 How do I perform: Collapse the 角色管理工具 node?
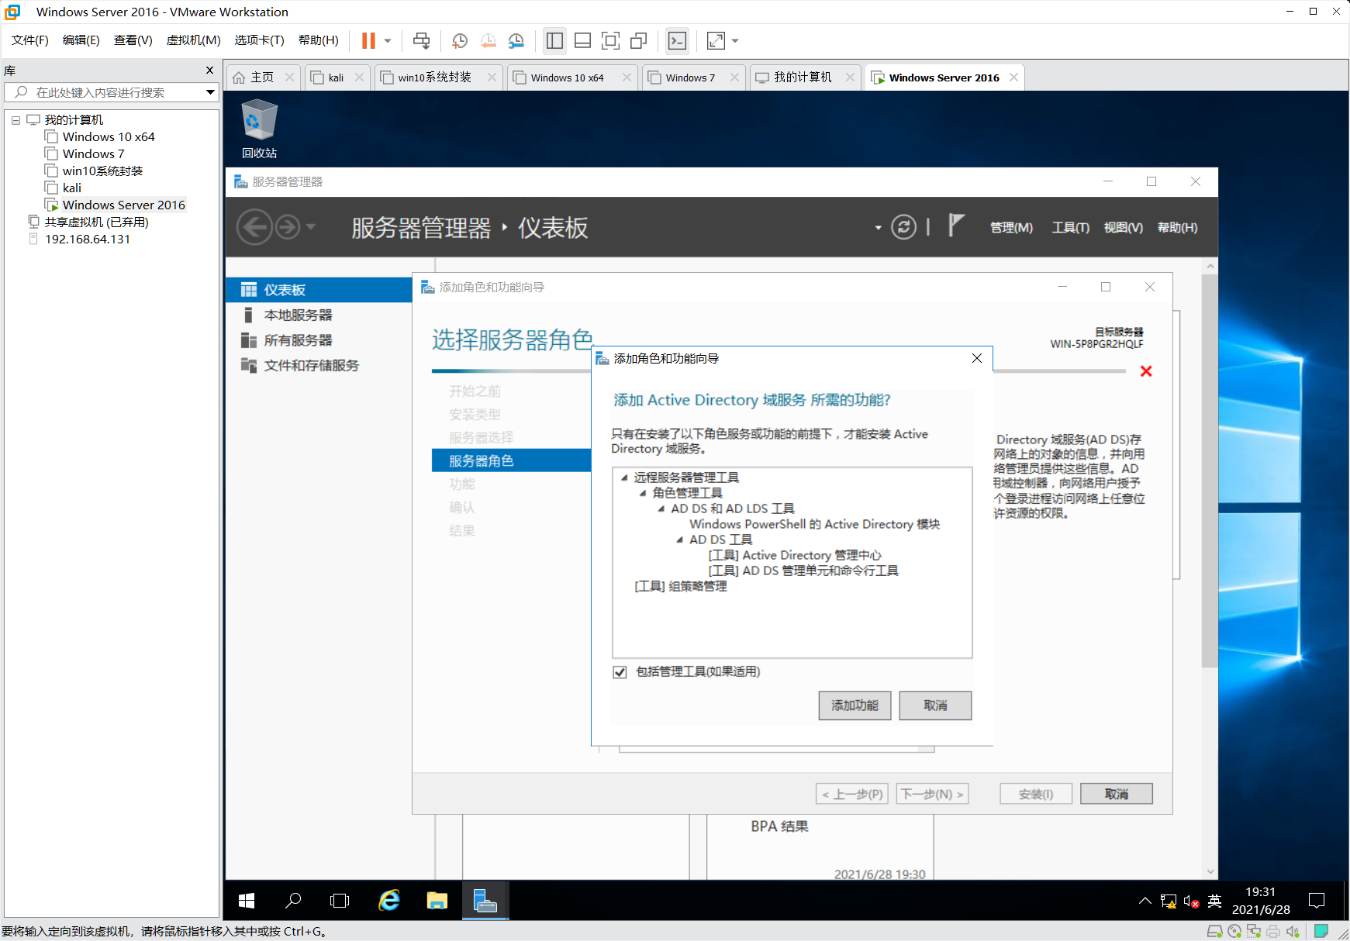(643, 493)
